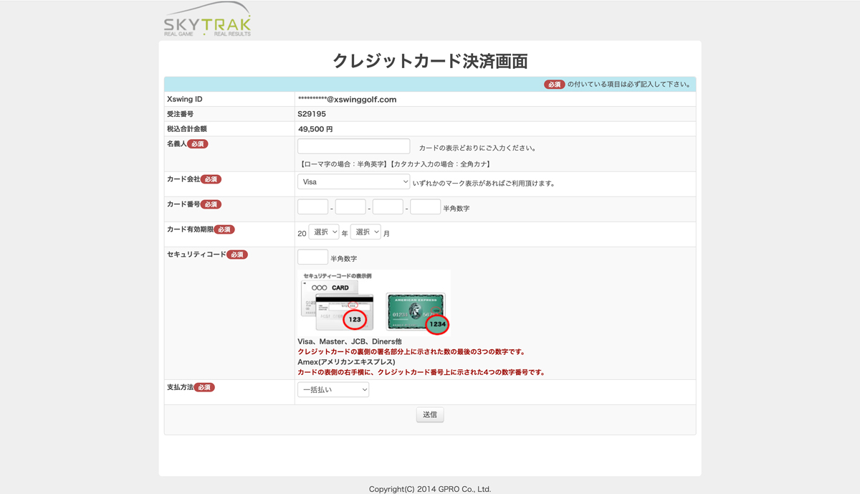The width and height of the screenshot is (860, 494).
Task: Open the card company dropdown showing Visa
Action: (353, 182)
